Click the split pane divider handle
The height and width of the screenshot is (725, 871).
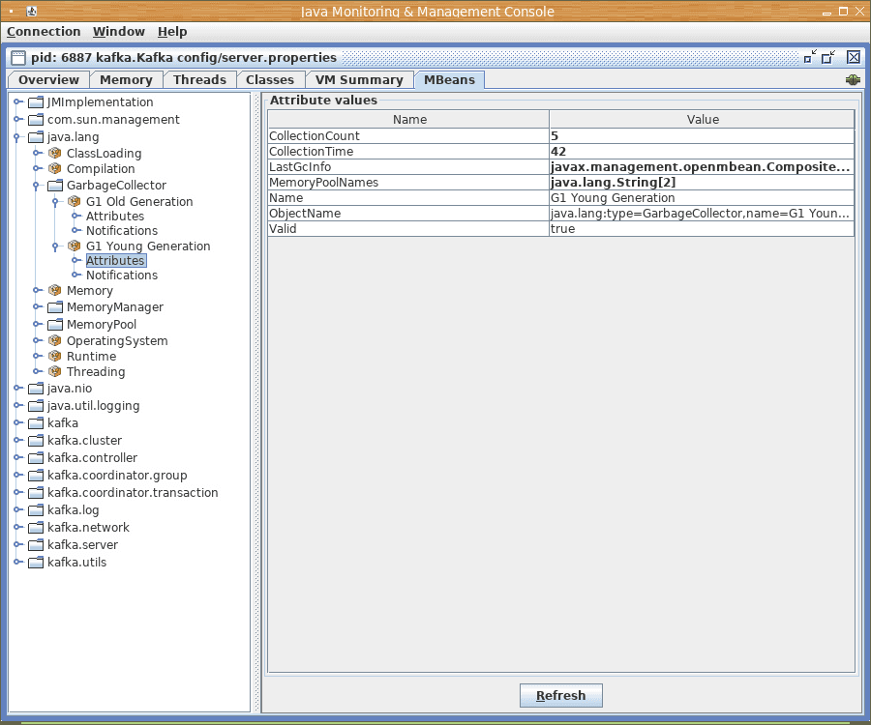pos(256,402)
